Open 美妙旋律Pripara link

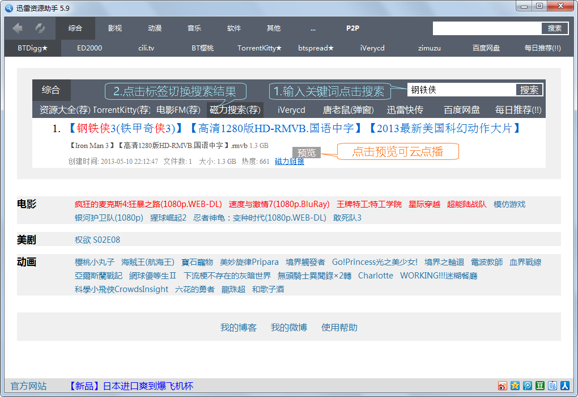click(249, 262)
